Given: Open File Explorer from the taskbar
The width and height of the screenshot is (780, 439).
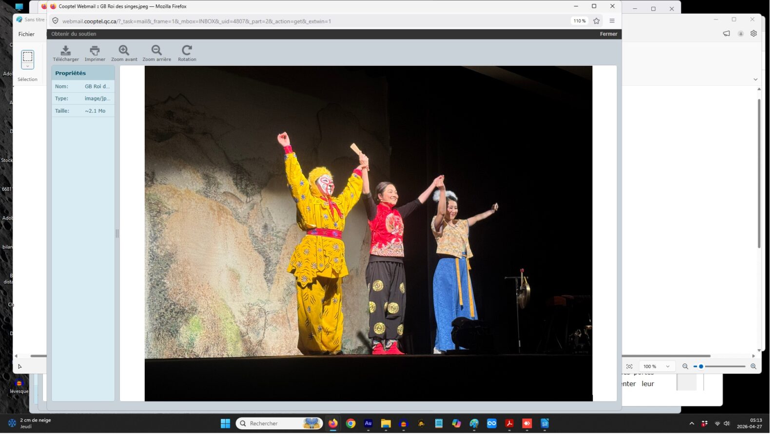Looking at the screenshot, I should (386, 423).
